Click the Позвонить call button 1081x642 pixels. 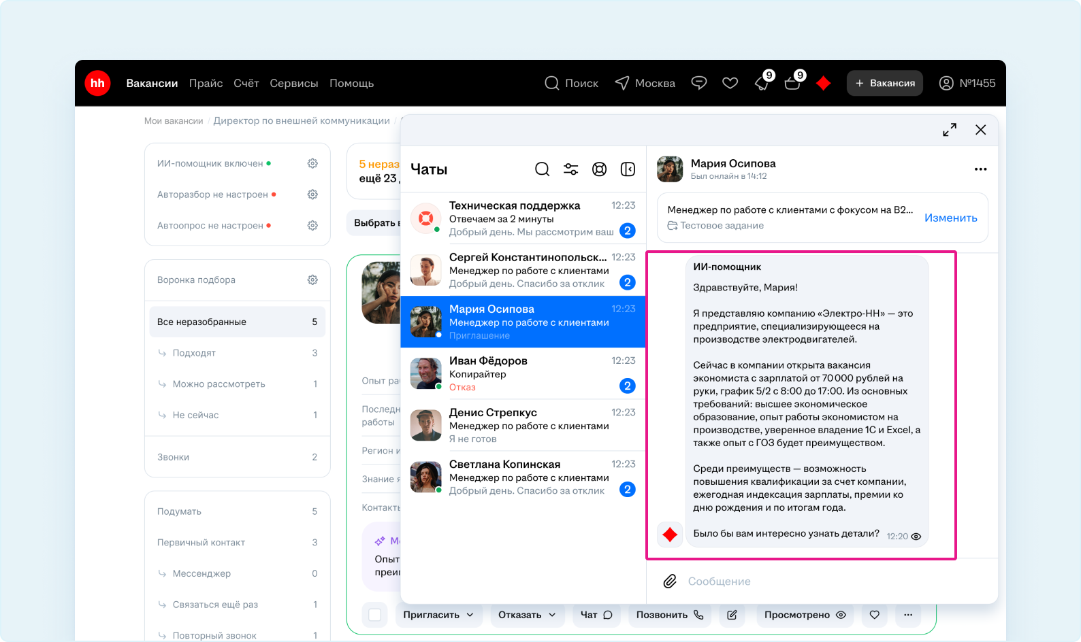(669, 615)
